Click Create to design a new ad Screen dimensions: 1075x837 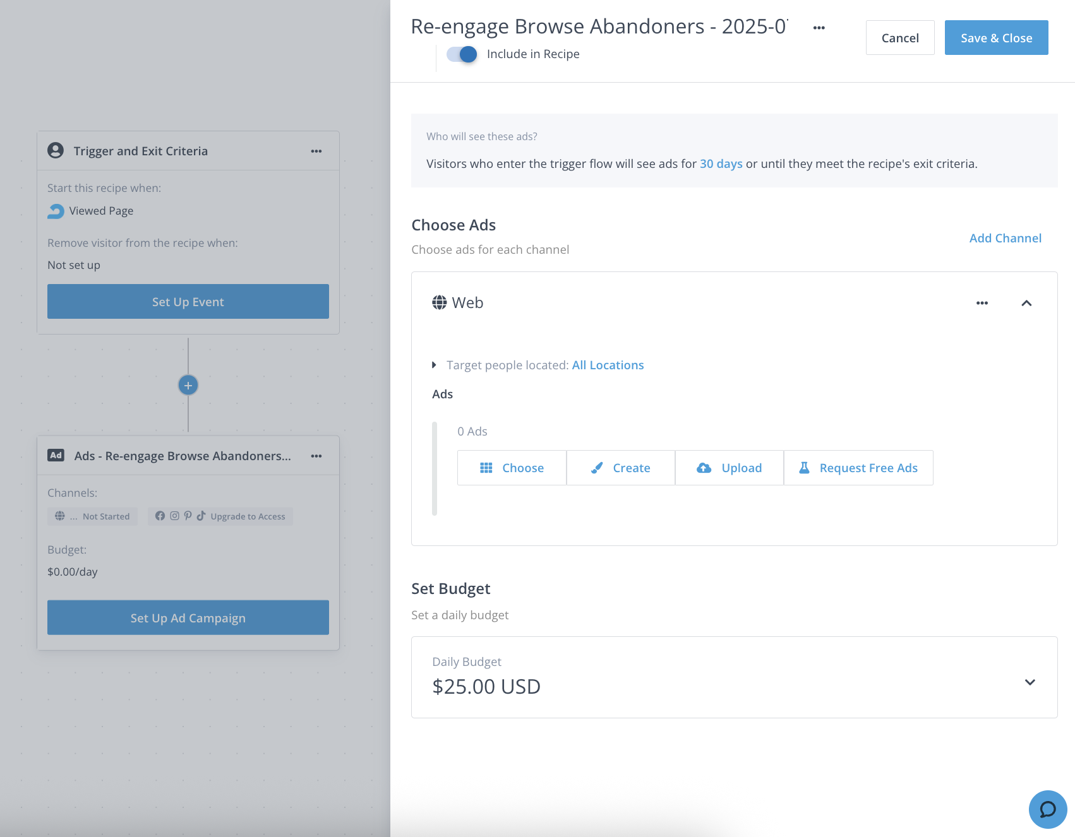pyautogui.click(x=620, y=468)
